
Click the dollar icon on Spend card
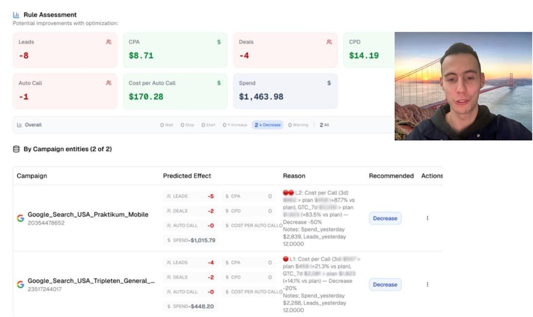tap(329, 83)
